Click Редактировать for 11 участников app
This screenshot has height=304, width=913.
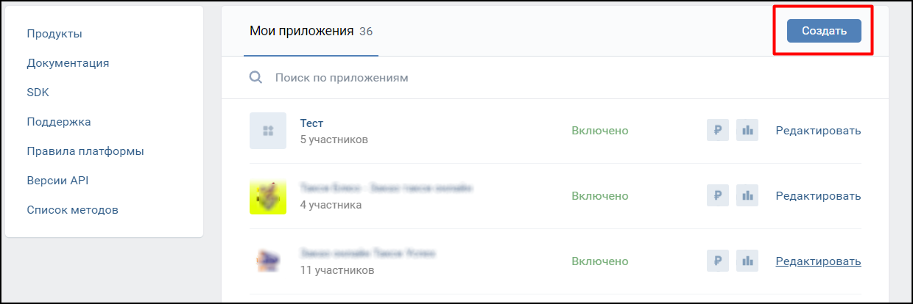tap(818, 261)
